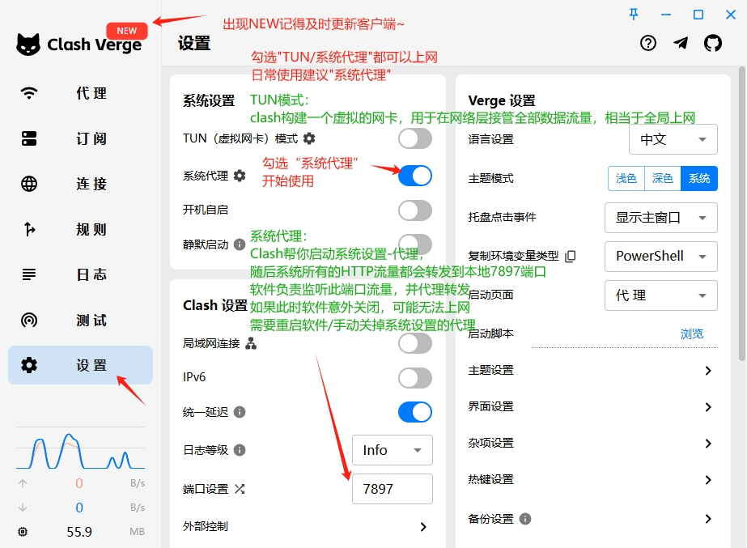Open the 启动页面 dropdown
Image resolution: width=747 pixels, height=548 pixels.
tap(661, 295)
